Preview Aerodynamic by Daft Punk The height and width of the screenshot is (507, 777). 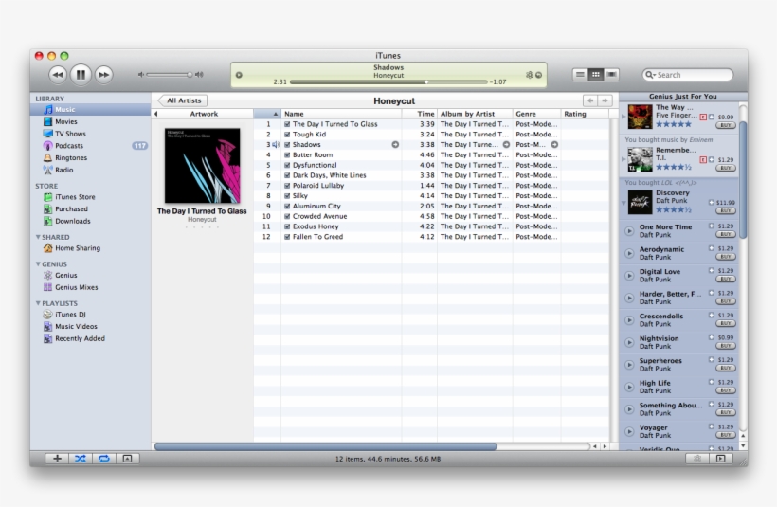(629, 253)
